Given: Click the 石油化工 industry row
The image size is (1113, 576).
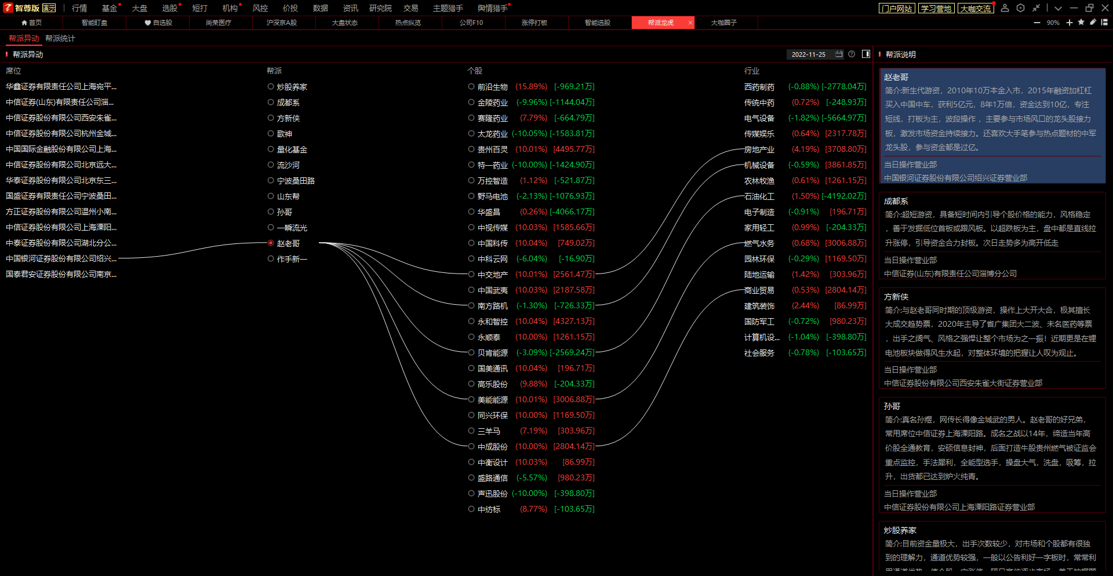Looking at the screenshot, I should pos(805,196).
